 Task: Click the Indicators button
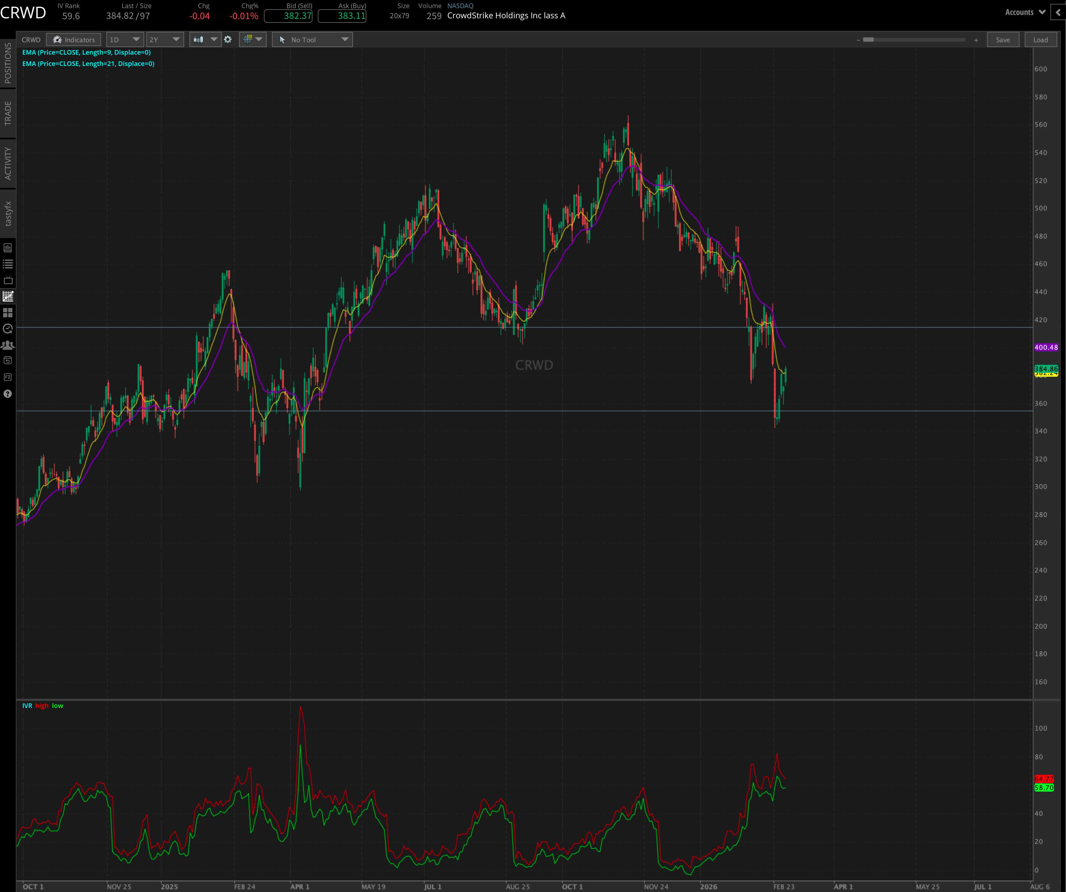(74, 40)
